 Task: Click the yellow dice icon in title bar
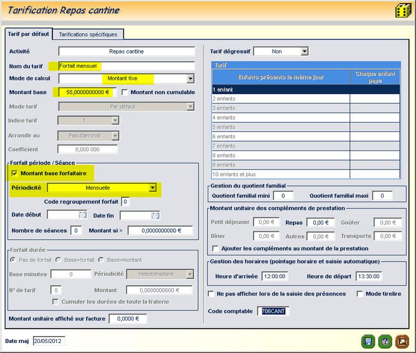coord(402,11)
